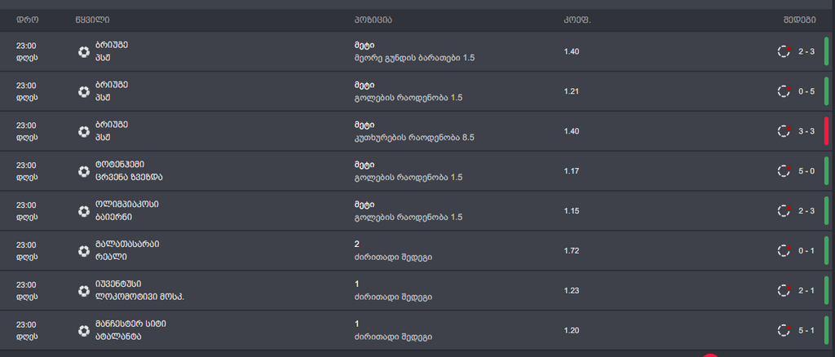Click the შედეგი column header
This screenshot has width=835, height=357.
click(799, 20)
